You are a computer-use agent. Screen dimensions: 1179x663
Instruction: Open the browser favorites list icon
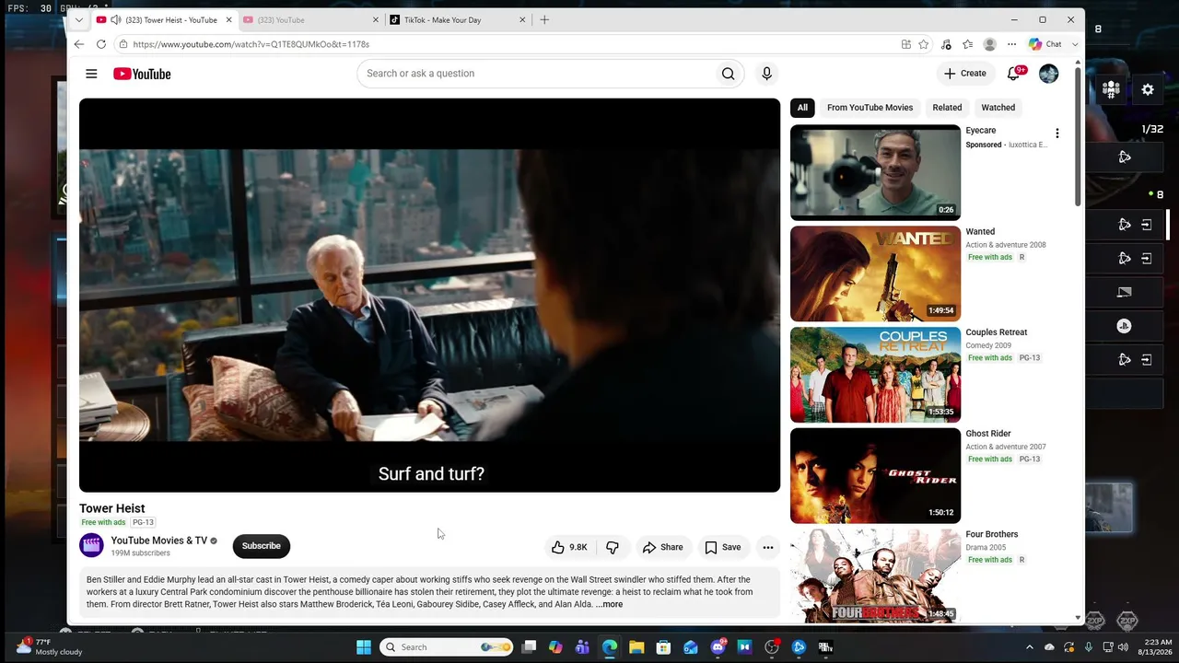(967, 44)
